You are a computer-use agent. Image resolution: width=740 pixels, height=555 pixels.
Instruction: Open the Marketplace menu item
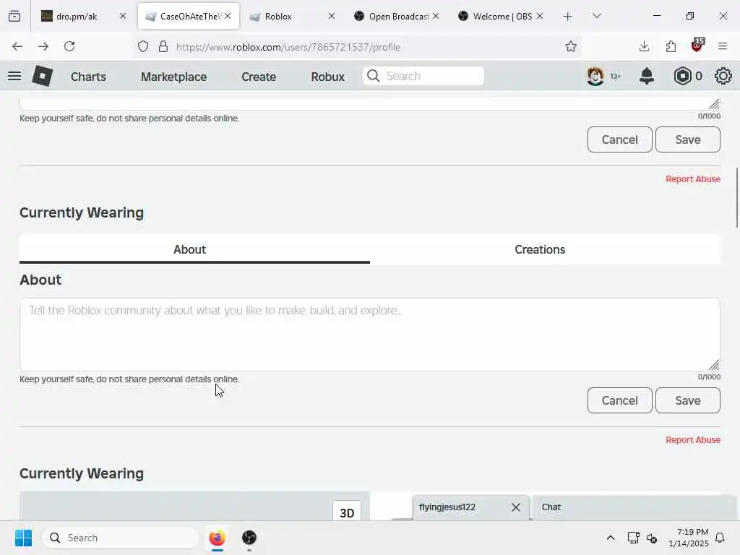(173, 77)
